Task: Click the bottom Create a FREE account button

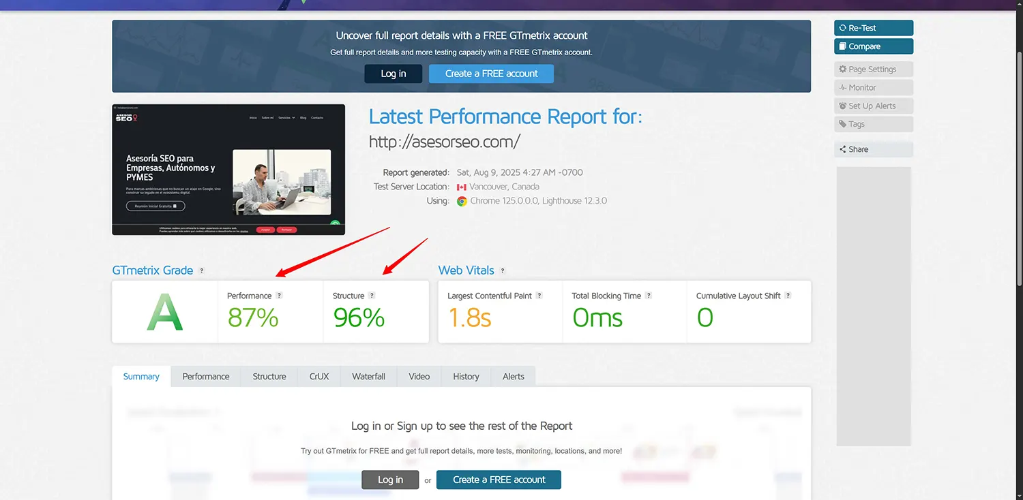Action: (x=499, y=480)
